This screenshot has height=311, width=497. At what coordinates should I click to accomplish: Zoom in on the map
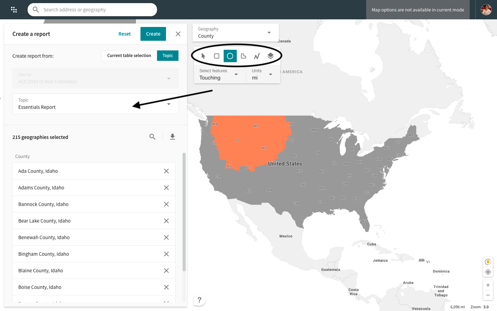pyautogui.click(x=488, y=285)
